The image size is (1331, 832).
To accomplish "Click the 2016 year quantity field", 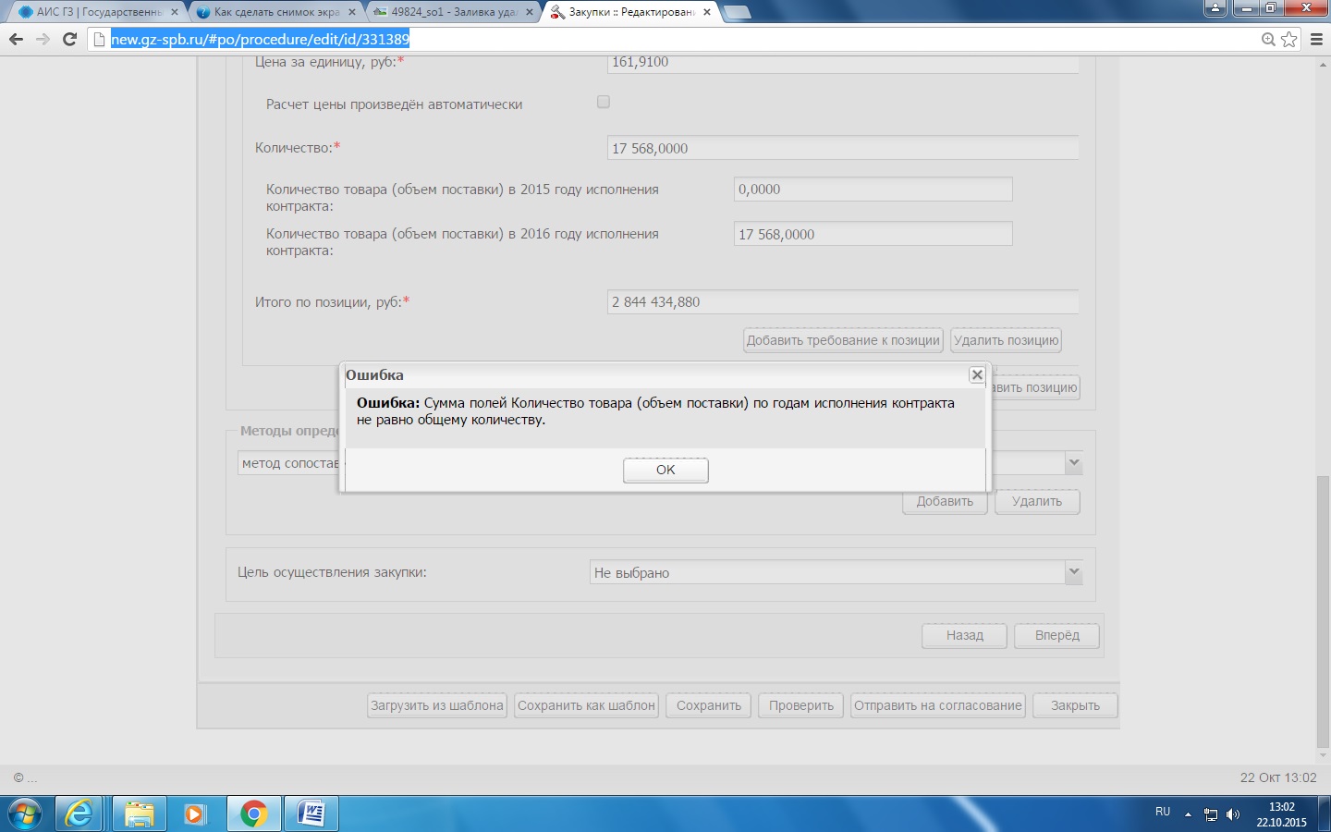I will coord(873,234).
